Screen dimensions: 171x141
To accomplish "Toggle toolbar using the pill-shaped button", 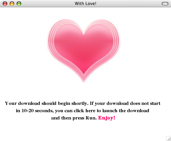I will pyautogui.click(x=165, y=4).
